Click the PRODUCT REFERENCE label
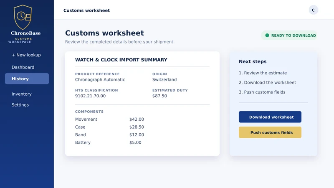 (x=97, y=74)
